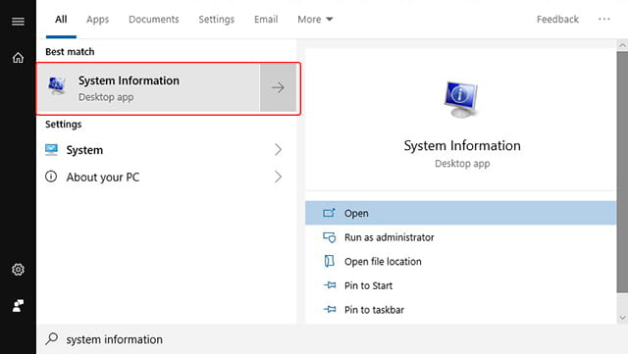Click the preview pane scrollbar thumb
Screen dimensions: 628x354
622,172
